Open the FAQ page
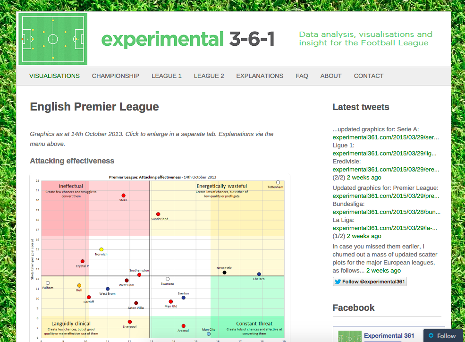The image size is (465, 342). point(302,76)
